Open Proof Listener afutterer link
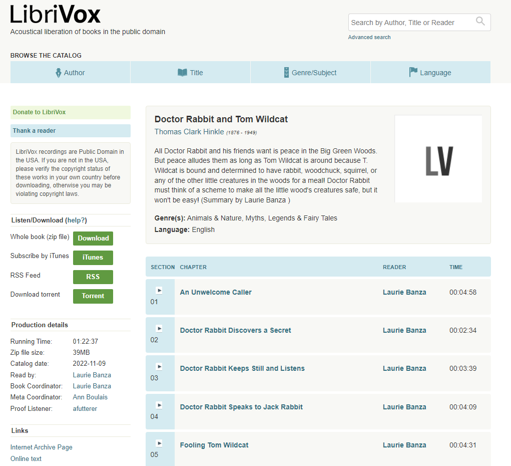The image size is (511, 466). pyautogui.click(x=85, y=408)
